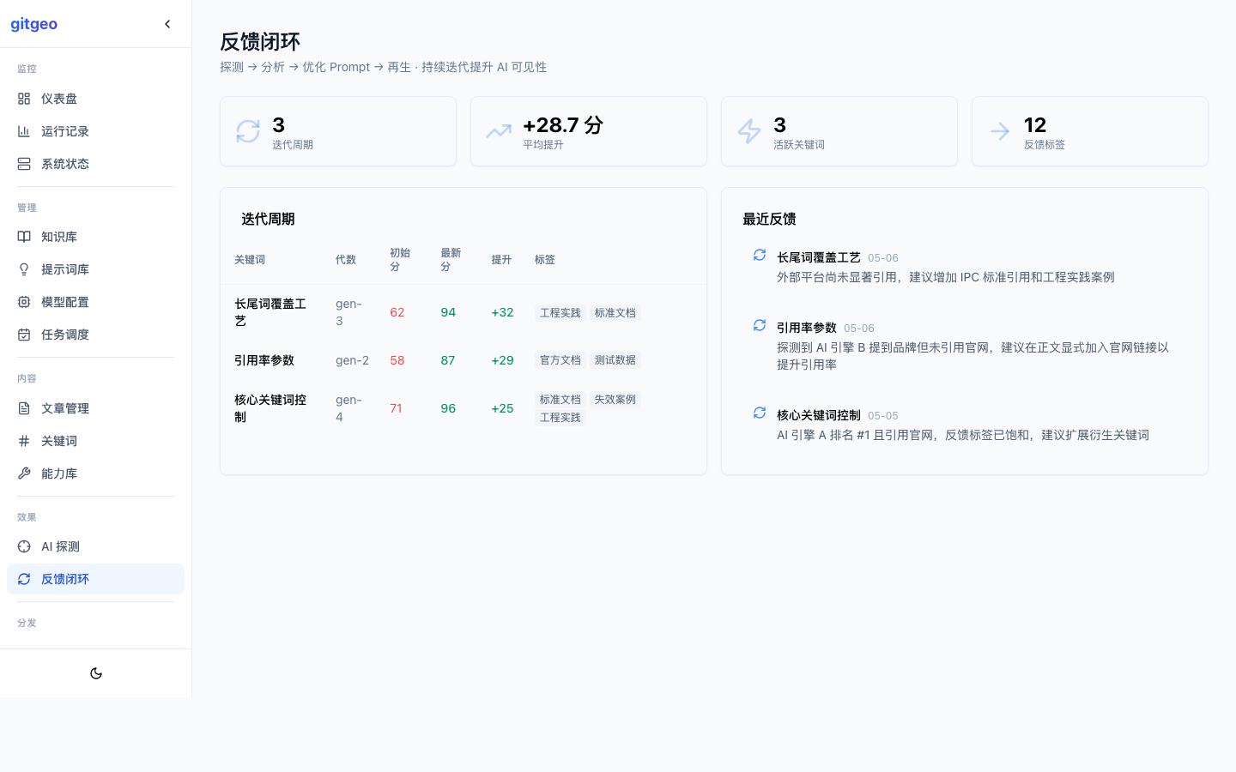Open feedback titled 引用率参数 05-06

click(965, 346)
